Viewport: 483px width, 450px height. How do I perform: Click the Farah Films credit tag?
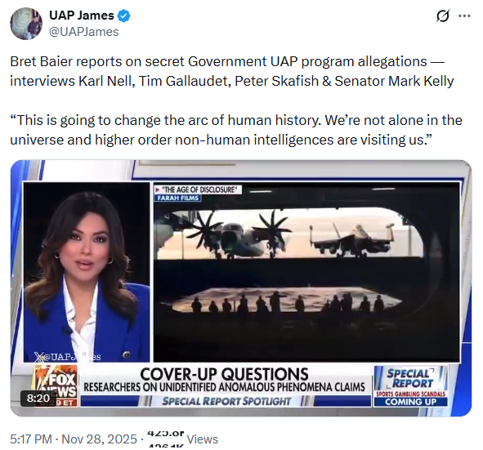point(177,198)
